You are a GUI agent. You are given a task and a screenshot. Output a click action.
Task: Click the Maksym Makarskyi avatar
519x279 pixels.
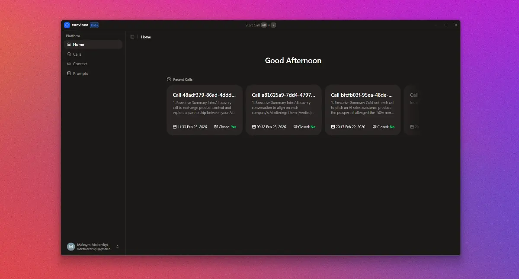coord(70,246)
